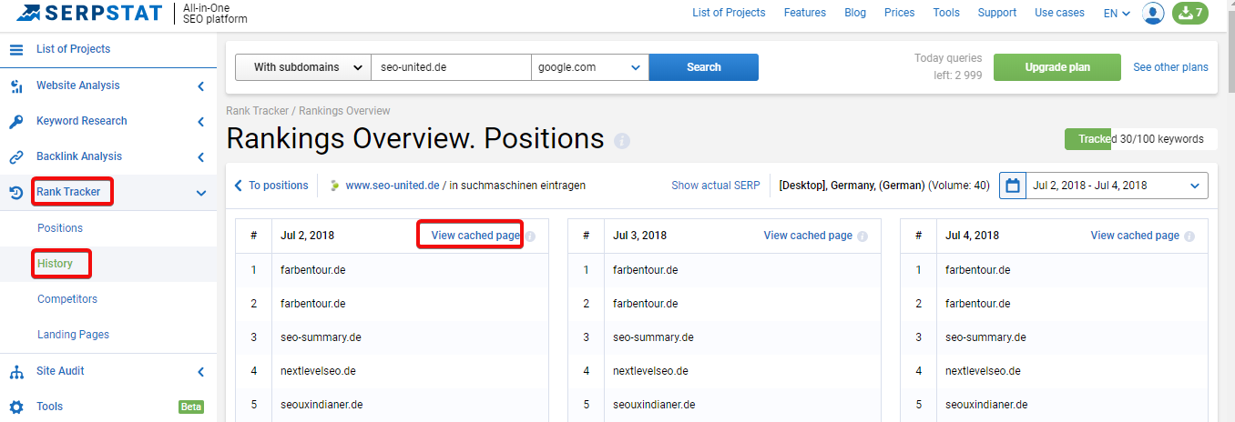Image resolution: width=1235 pixels, height=422 pixels.
Task: Open the www.seo-united.de link
Action: tap(393, 186)
